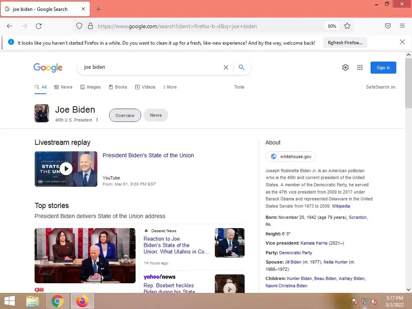Image resolution: width=412 pixels, height=309 pixels.
Task: Open SafeSearch on settings
Action: (381, 87)
